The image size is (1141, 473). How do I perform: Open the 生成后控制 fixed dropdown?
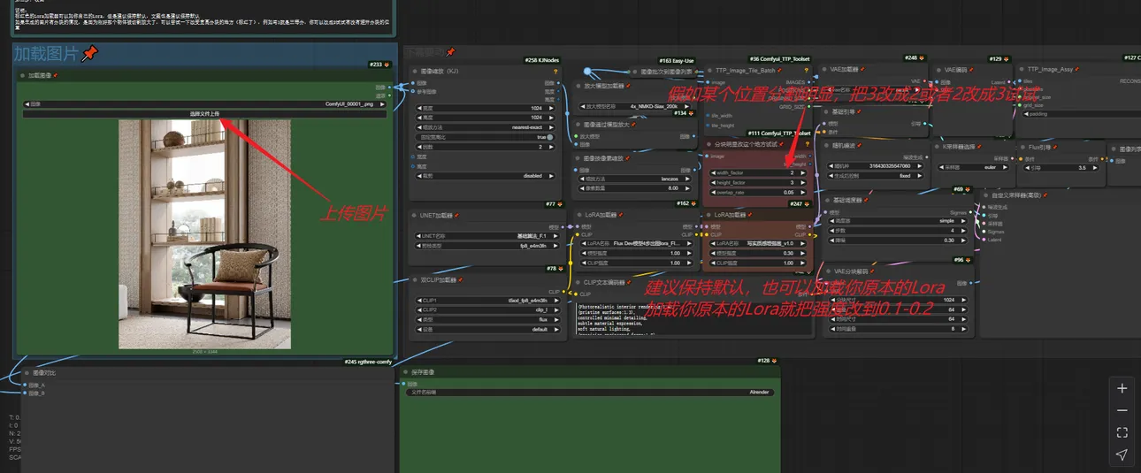click(x=874, y=175)
